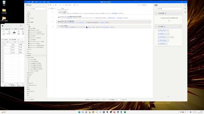
Task: Open the subflows (サブフロー) dropdown
Action: [x=52, y=9]
